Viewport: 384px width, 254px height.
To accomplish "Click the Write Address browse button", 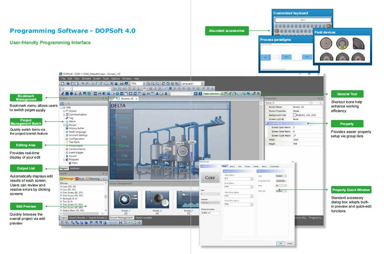I will 252,179.
